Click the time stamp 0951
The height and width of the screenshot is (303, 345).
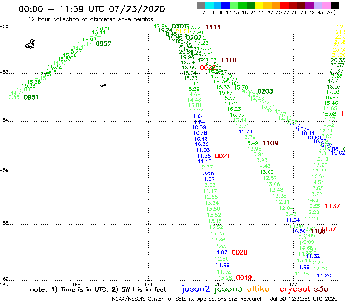click(x=31, y=97)
